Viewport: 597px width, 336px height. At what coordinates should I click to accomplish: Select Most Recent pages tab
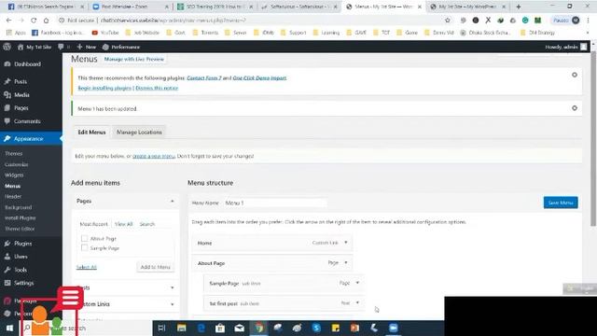pyautogui.click(x=93, y=224)
